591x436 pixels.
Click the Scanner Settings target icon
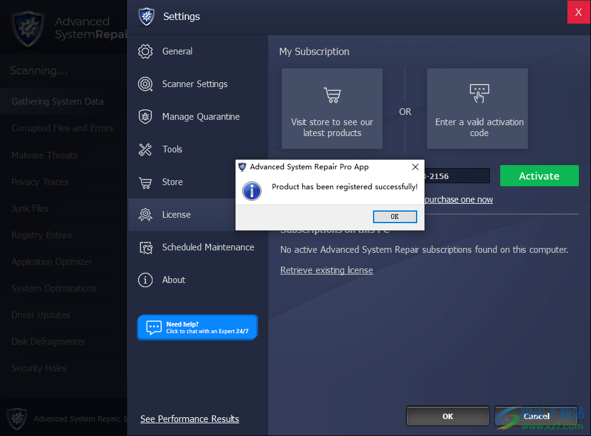pyautogui.click(x=145, y=84)
